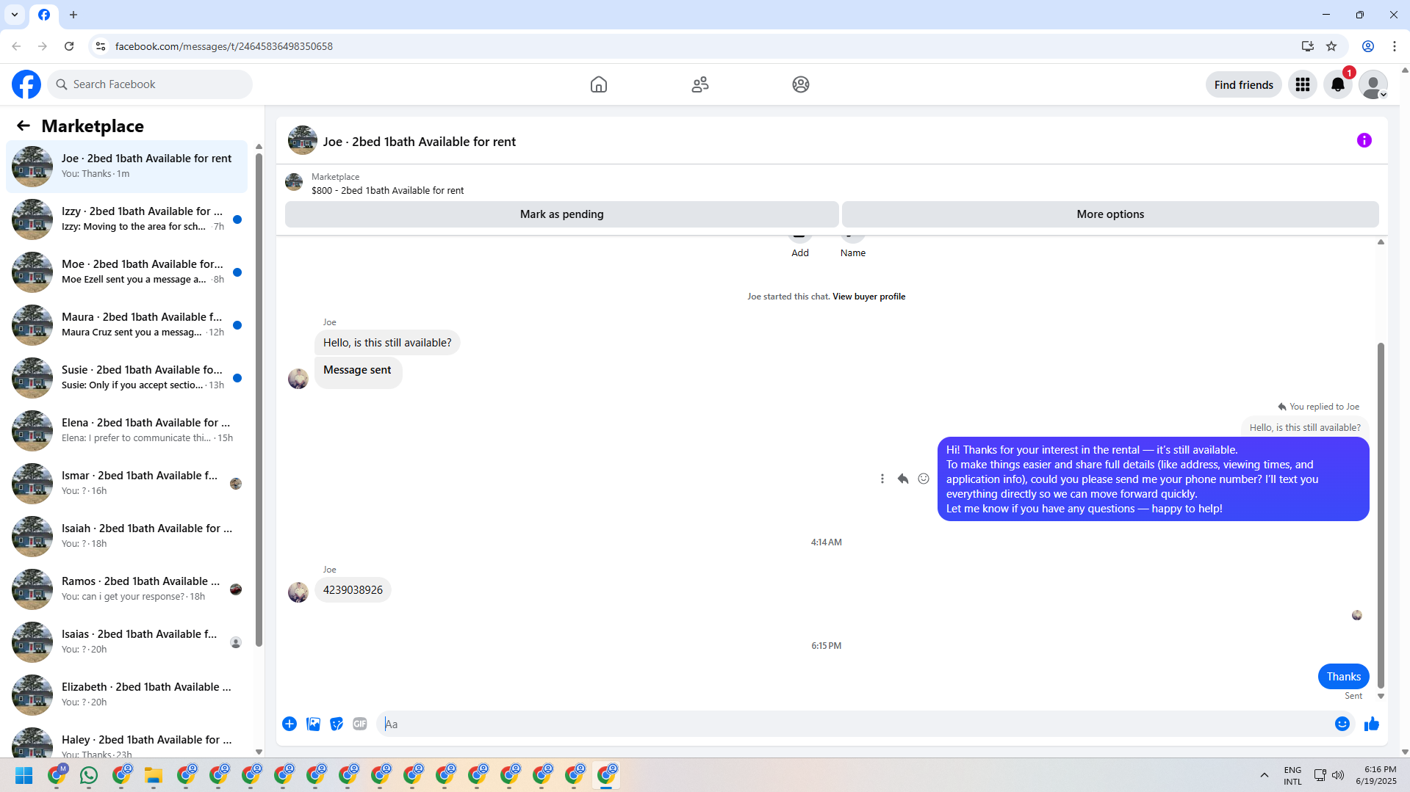Open Ramos's conversation in the list
The height and width of the screenshot is (792, 1410).
[126, 589]
